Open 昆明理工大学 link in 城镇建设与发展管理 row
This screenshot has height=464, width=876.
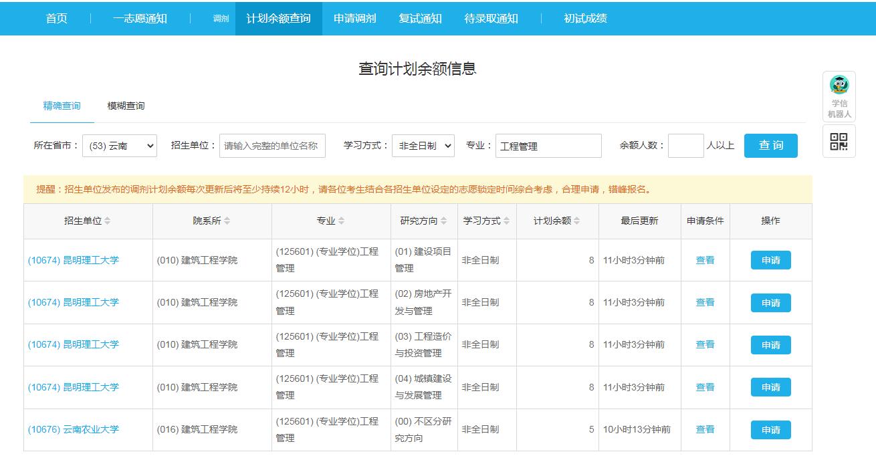point(74,387)
